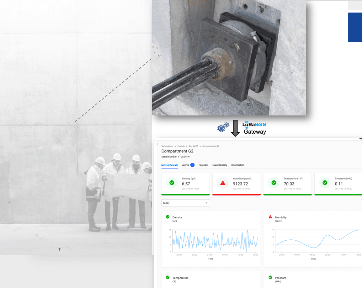Click the green check on Density card
362x288 pixels.
click(x=172, y=183)
